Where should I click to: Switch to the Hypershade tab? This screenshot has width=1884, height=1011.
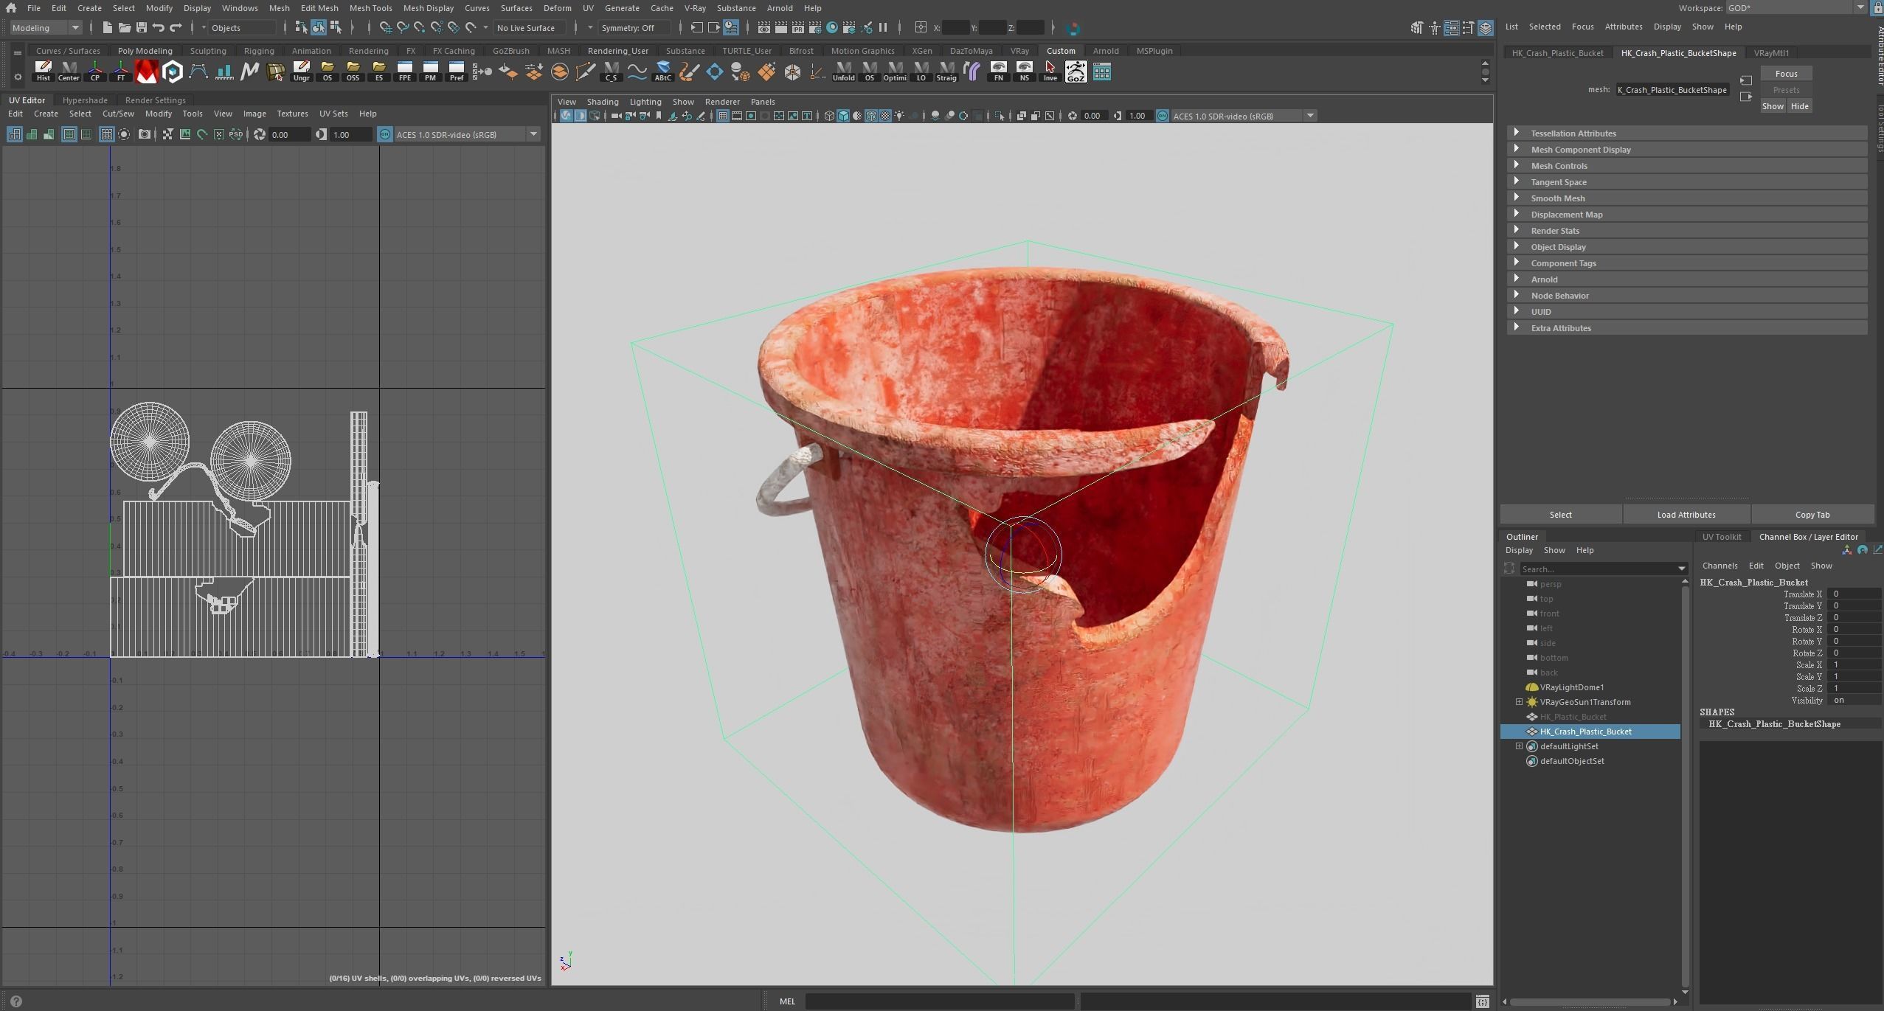point(85,100)
